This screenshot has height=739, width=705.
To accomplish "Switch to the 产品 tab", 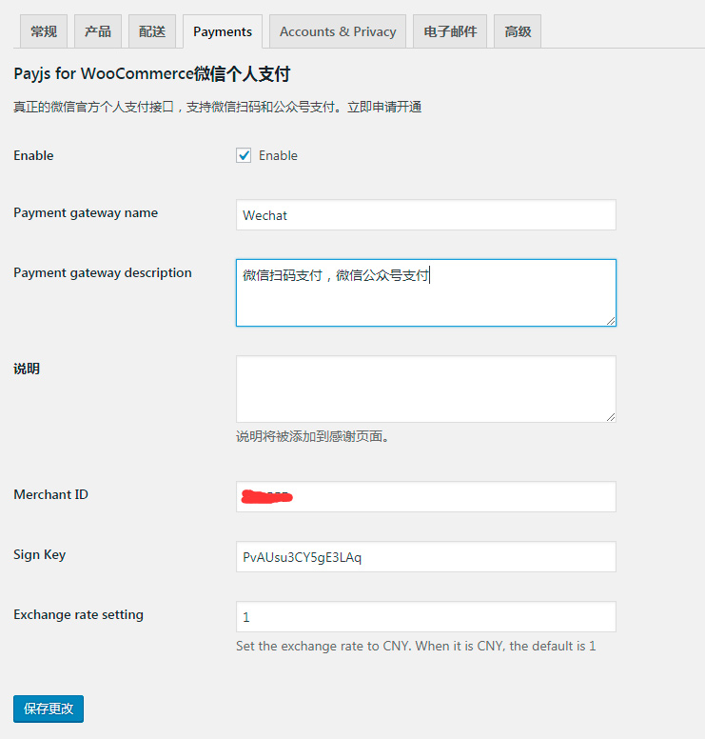I will (98, 31).
